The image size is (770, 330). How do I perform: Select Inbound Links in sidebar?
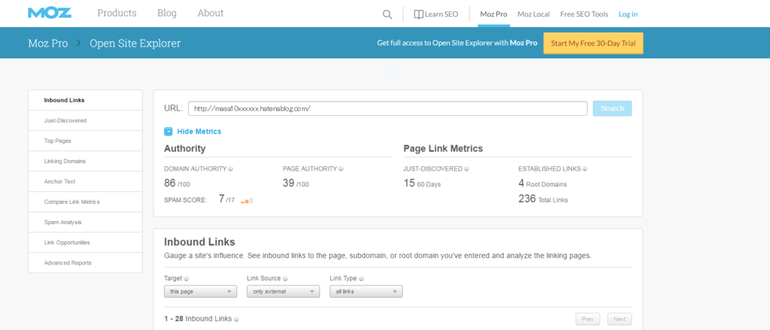click(x=86, y=100)
